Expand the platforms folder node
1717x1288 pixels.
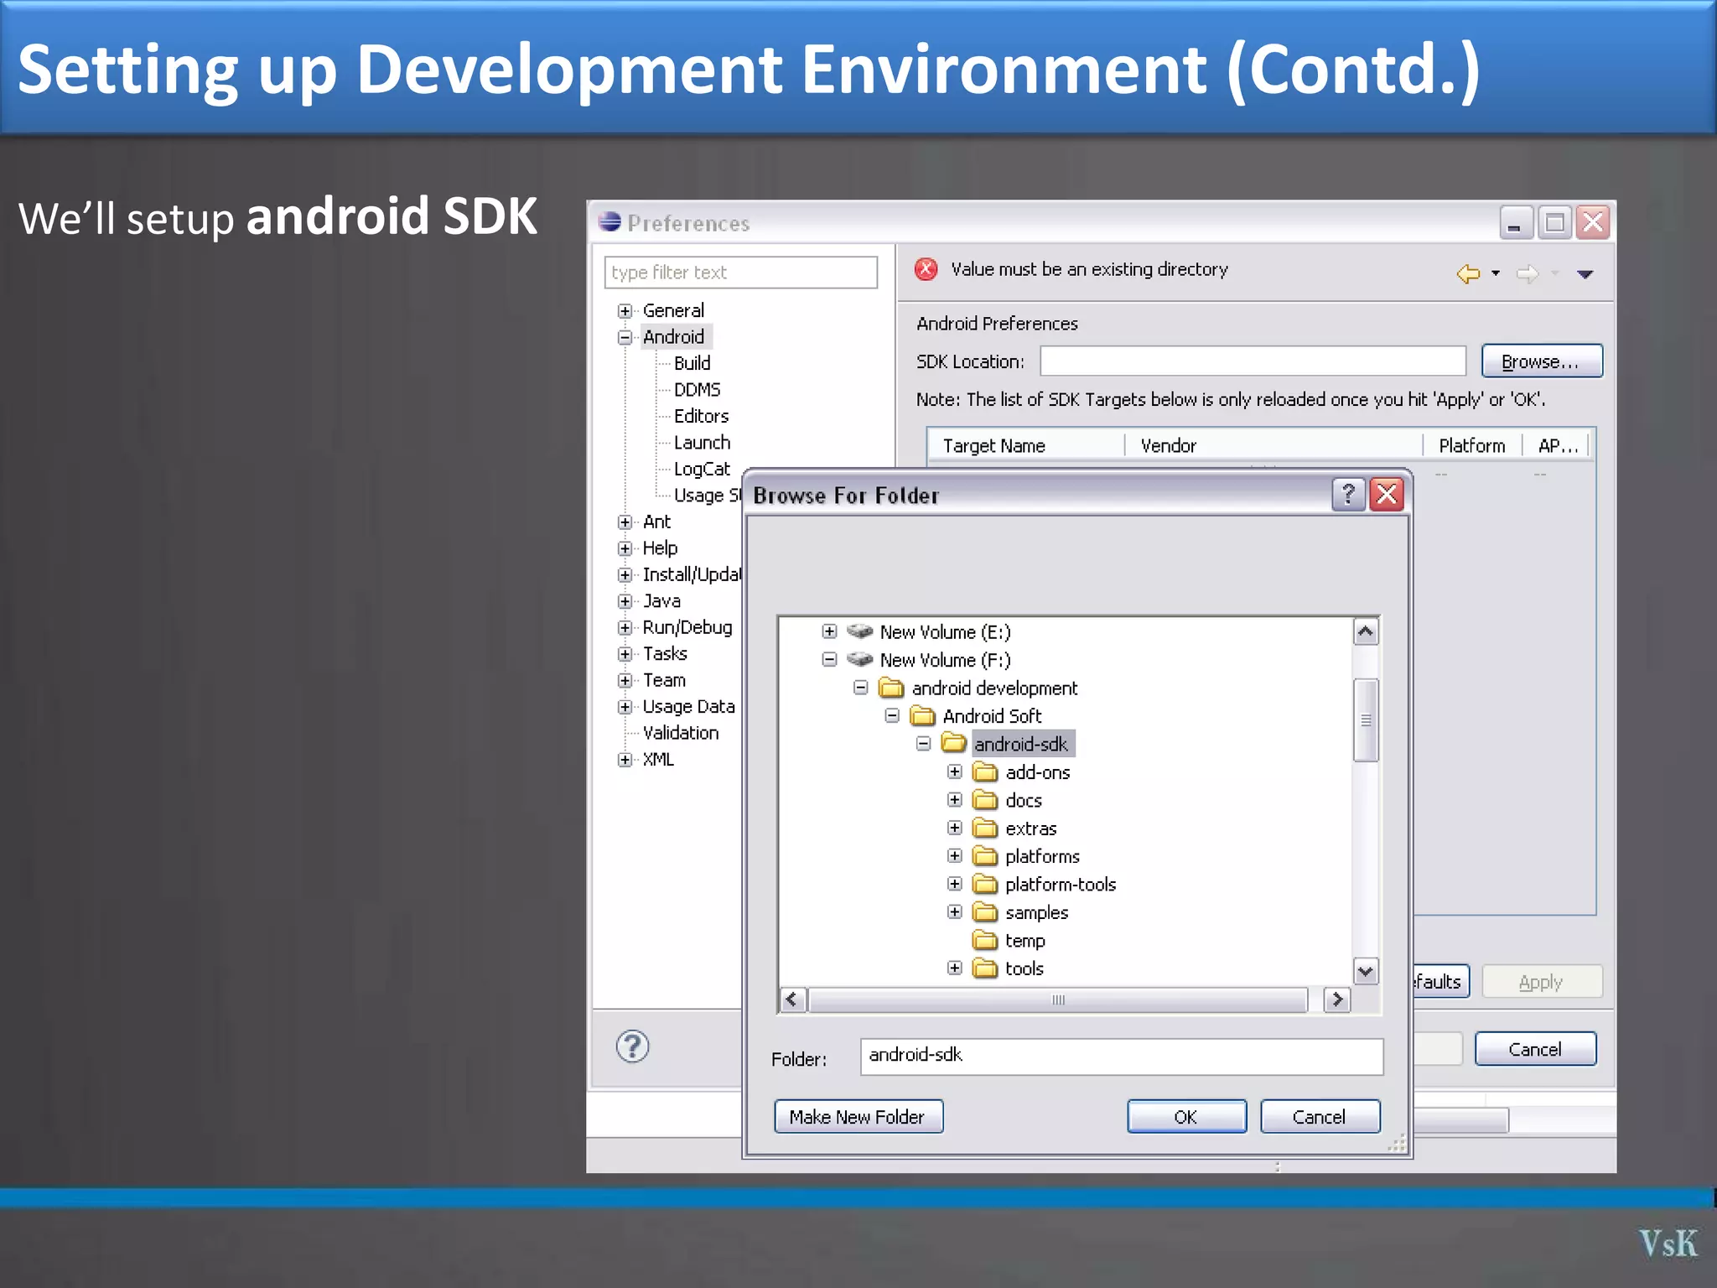tap(954, 856)
